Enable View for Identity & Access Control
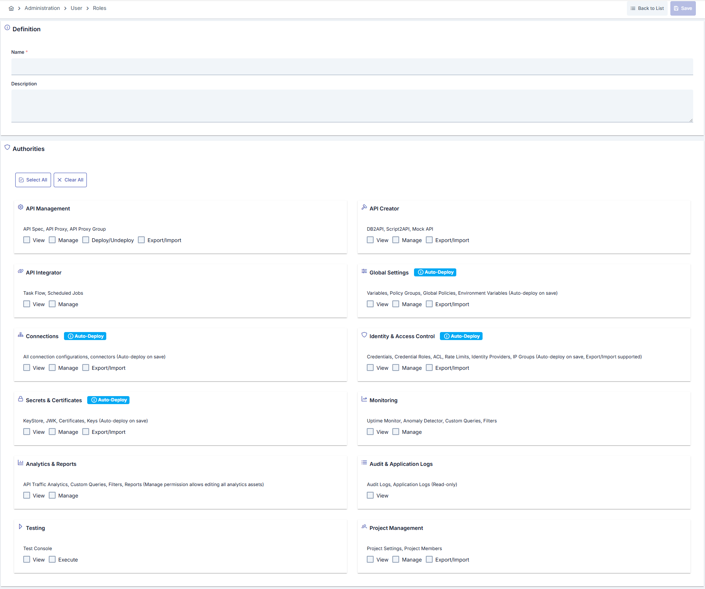705x589 pixels. (370, 368)
